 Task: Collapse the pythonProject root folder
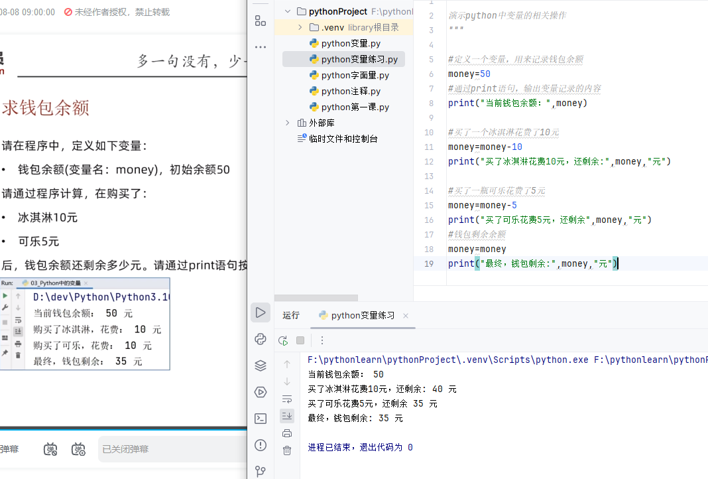pos(287,11)
